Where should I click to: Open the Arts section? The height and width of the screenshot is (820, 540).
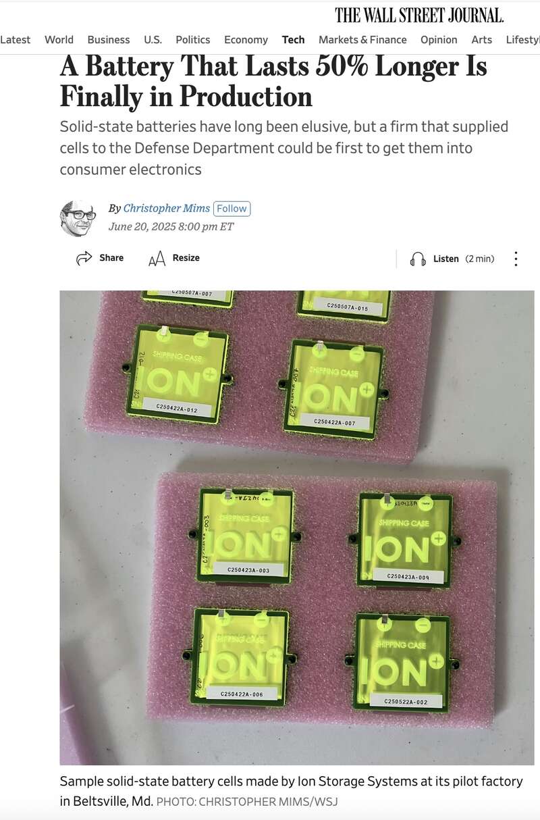tap(481, 40)
